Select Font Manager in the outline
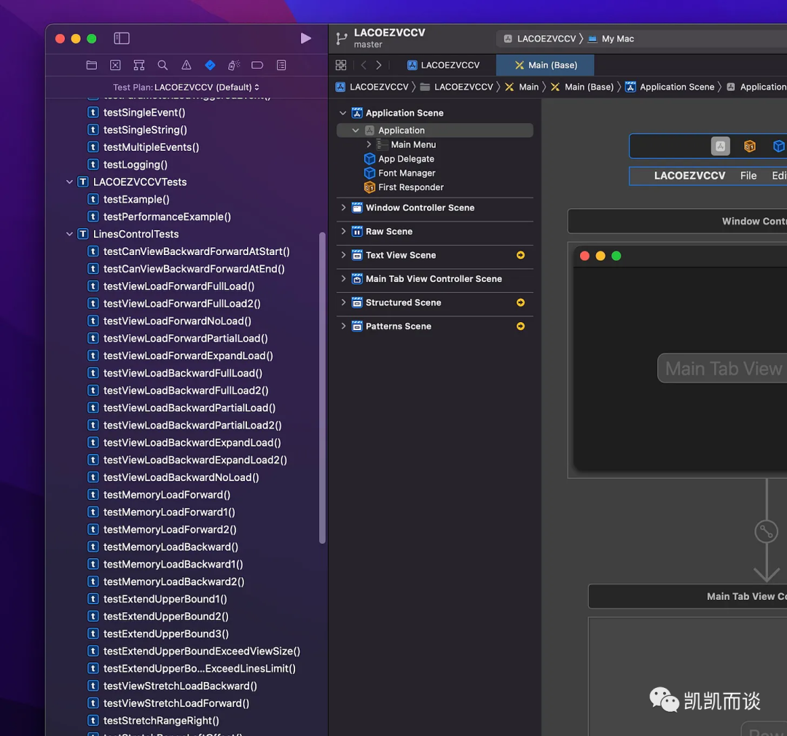Viewport: 787px width, 736px height. (407, 173)
